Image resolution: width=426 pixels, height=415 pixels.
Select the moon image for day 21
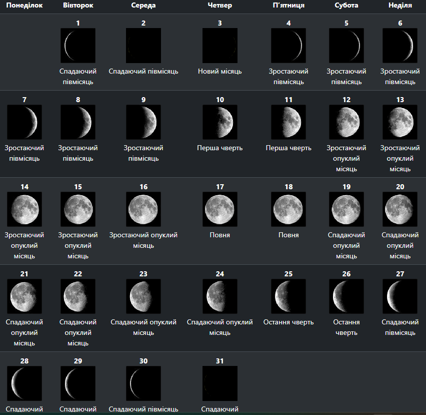24,296
